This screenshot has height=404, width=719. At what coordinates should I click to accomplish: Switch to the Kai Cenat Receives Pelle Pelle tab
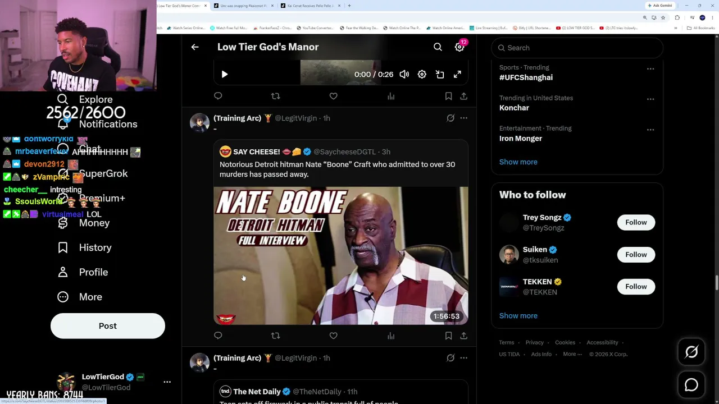pyautogui.click(x=310, y=6)
